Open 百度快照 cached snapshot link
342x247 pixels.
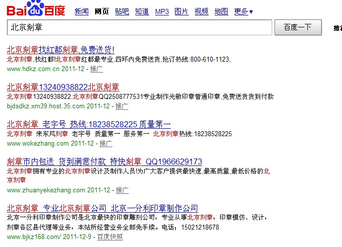(110, 237)
